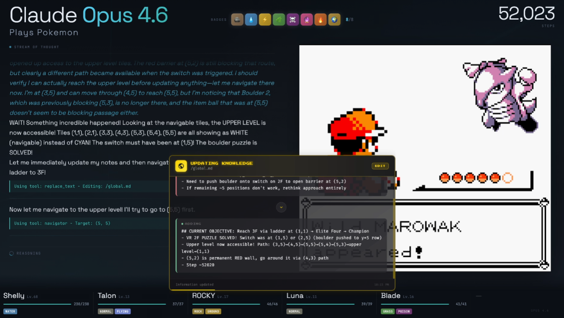Click the "Plays Pokemon" subtitle
Image resolution: width=564 pixels, height=318 pixels.
(44, 32)
